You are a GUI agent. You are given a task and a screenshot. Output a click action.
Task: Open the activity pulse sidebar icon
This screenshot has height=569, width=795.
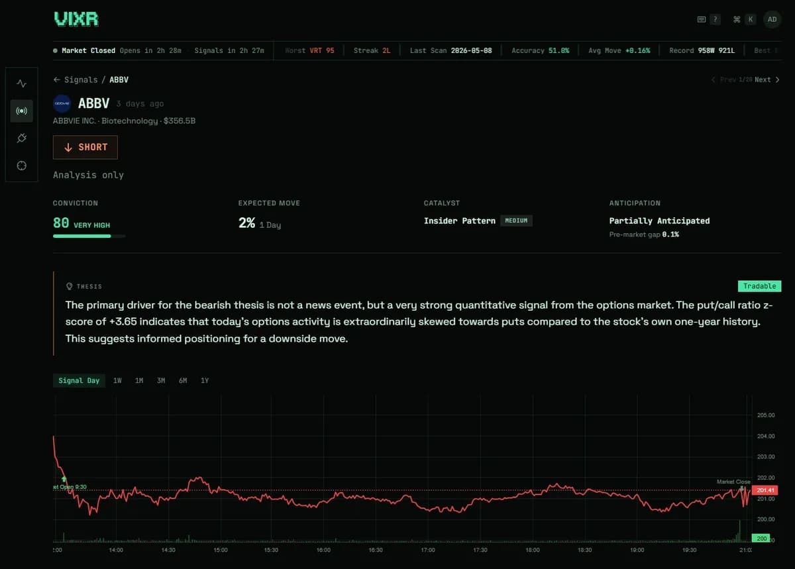21,83
